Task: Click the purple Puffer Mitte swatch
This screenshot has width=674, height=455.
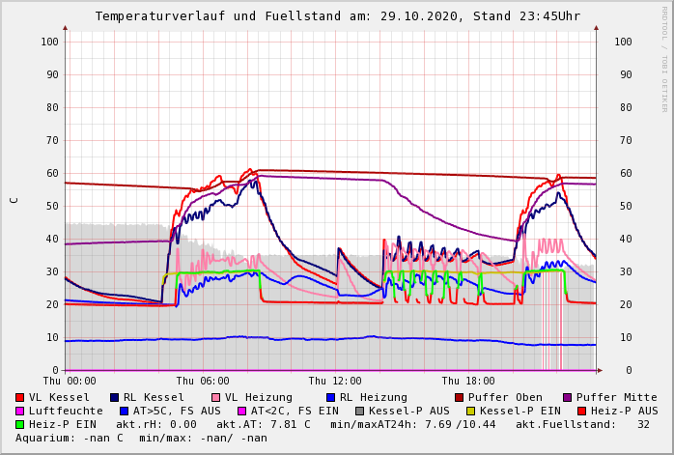Action: click(x=567, y=397)
